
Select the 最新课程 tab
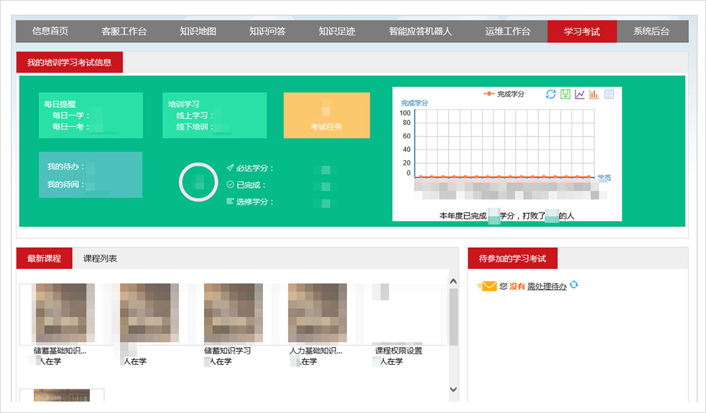[44, 259]
